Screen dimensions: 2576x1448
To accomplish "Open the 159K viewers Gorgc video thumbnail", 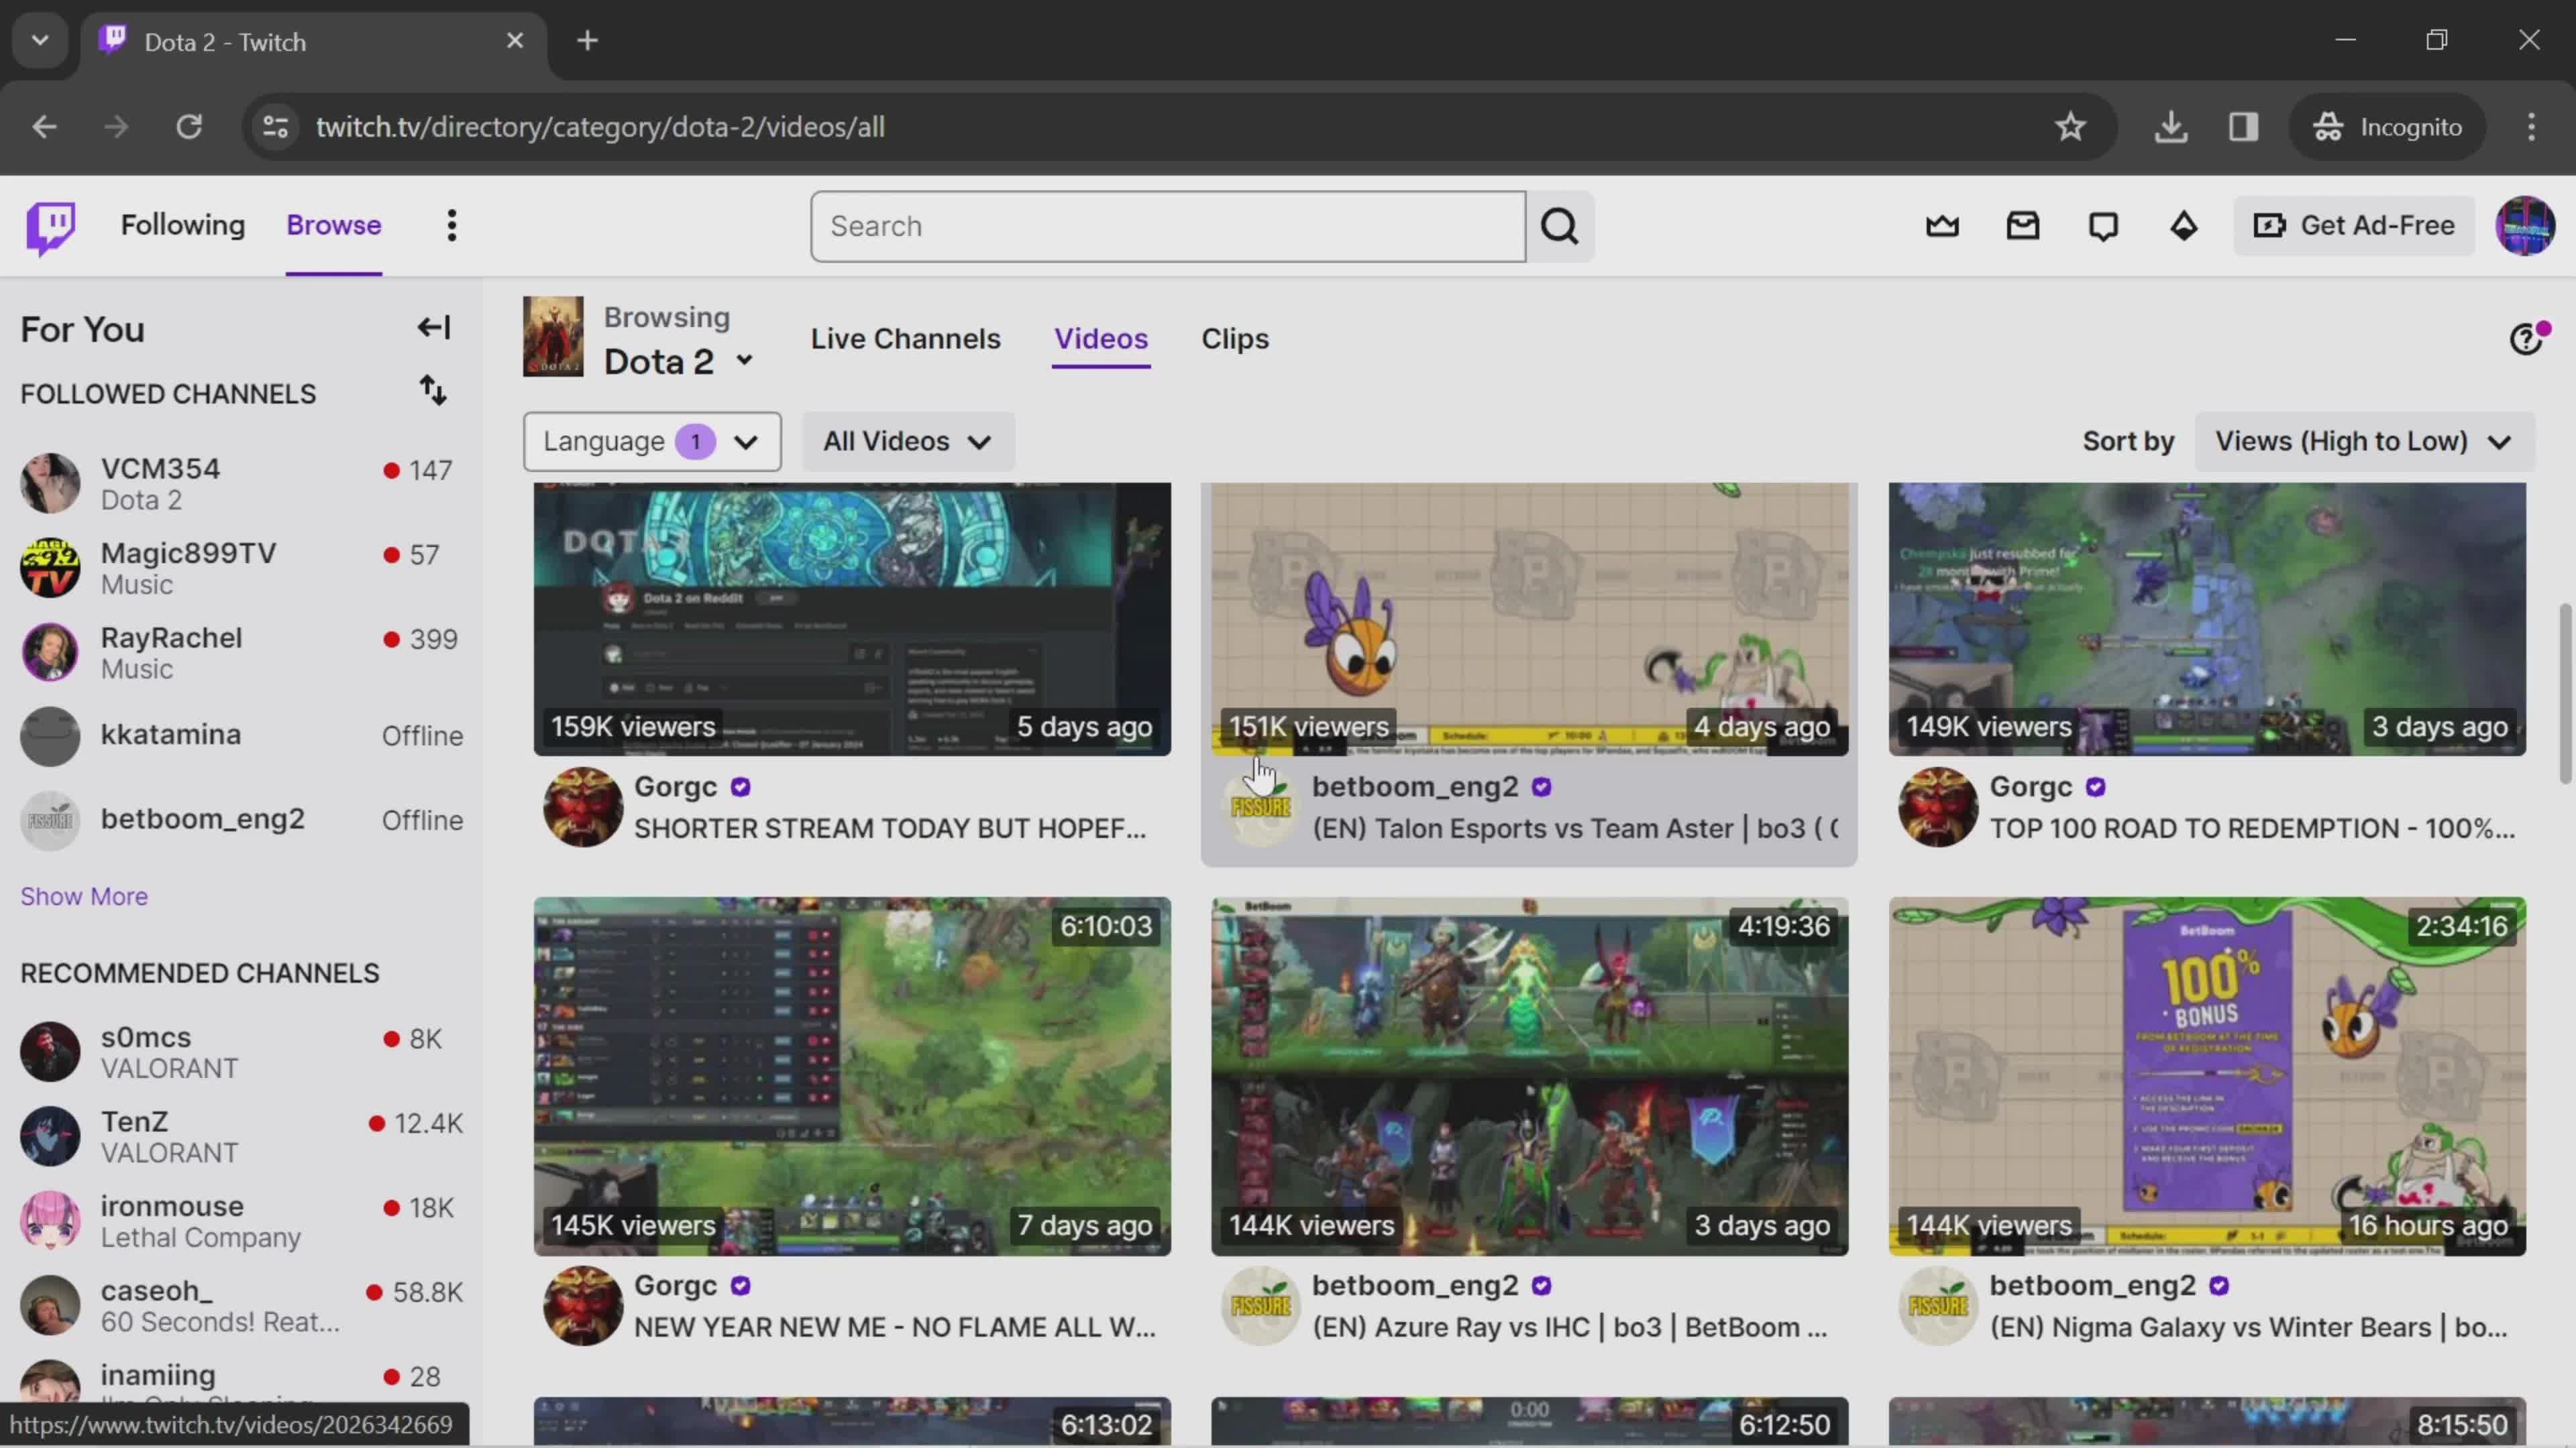I will coord(852,619).
